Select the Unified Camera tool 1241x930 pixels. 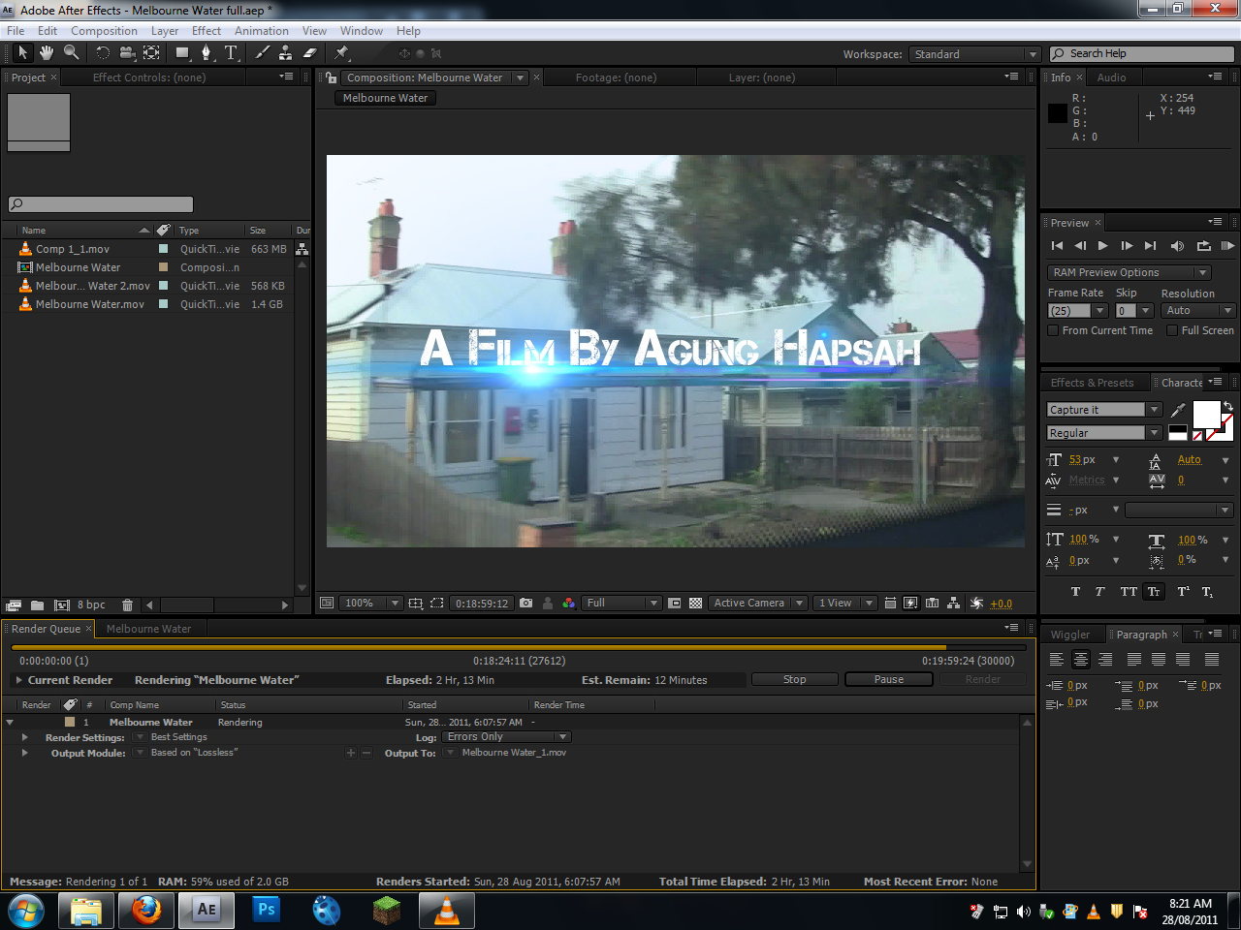coord(127,53)
